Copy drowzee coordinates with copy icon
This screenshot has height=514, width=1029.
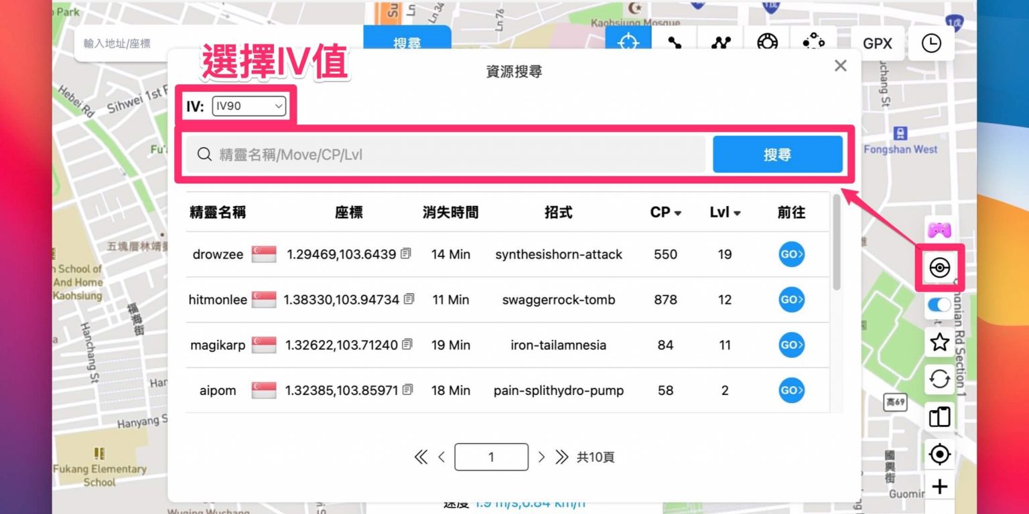(406, 254)
